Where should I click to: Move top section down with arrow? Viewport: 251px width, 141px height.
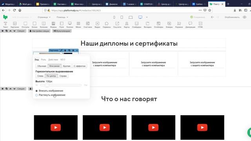(x=15, y=31)
